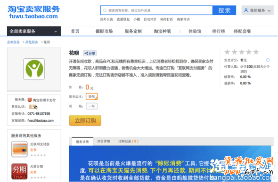Image resolution: width=278 pixels, height=182 pixels.
Task: Select the 花呗 service version option
Action: [92, 96]
